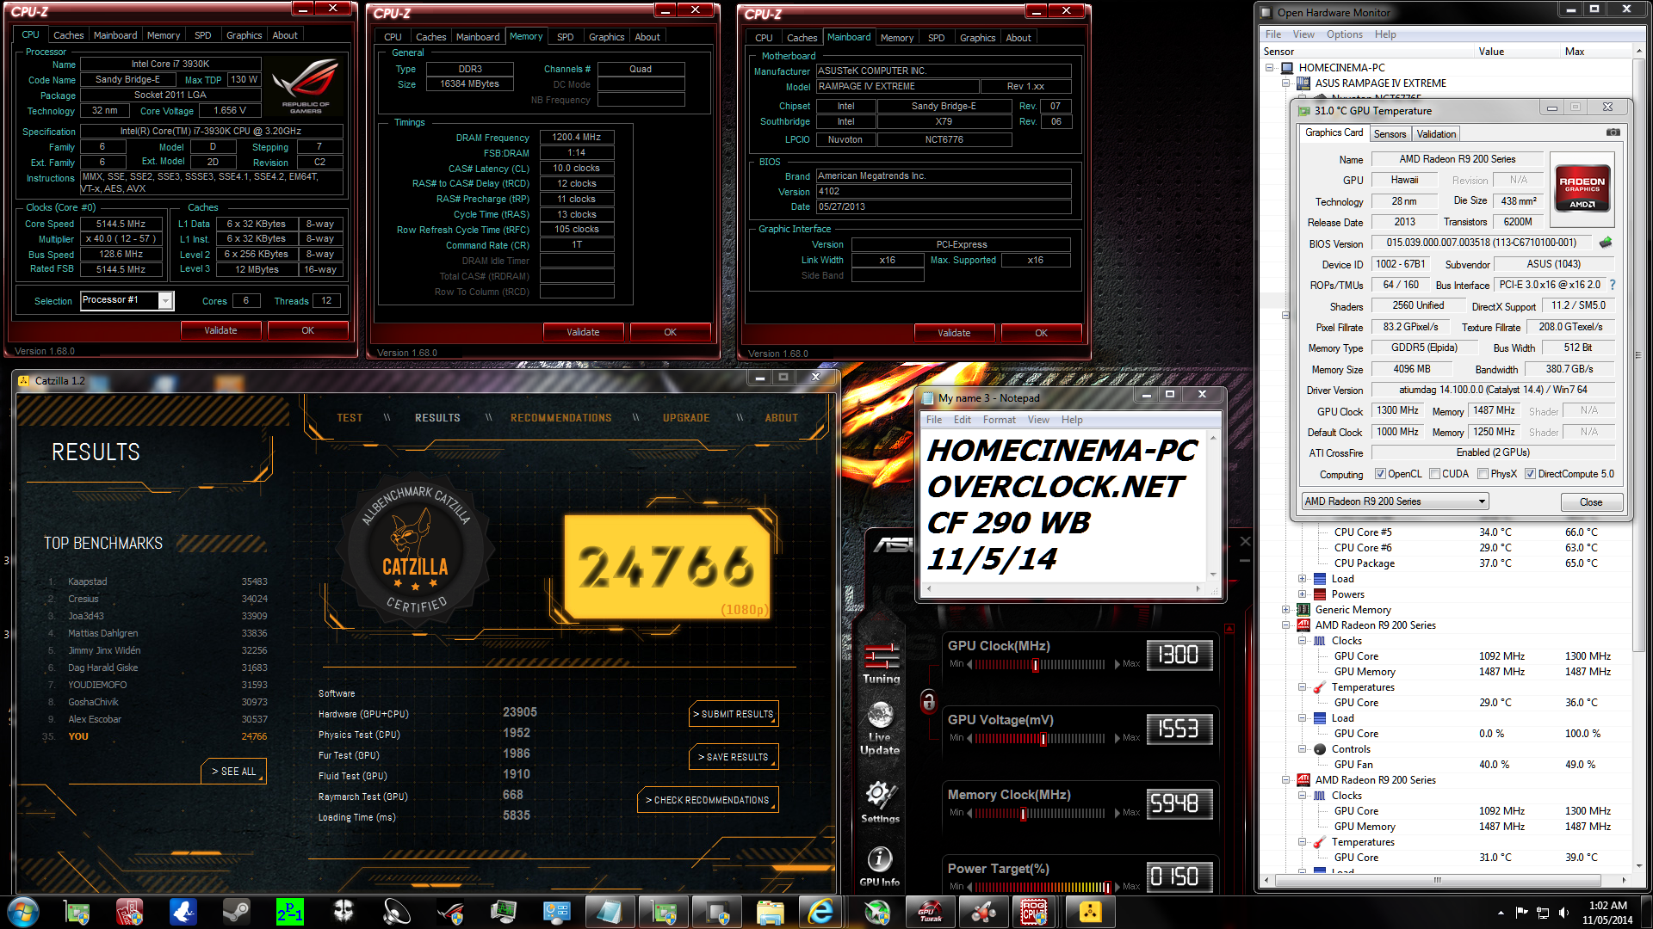Expand the Generic Memory tree node
Viewport: 1653px width, 929px height.
point(1286,610)
